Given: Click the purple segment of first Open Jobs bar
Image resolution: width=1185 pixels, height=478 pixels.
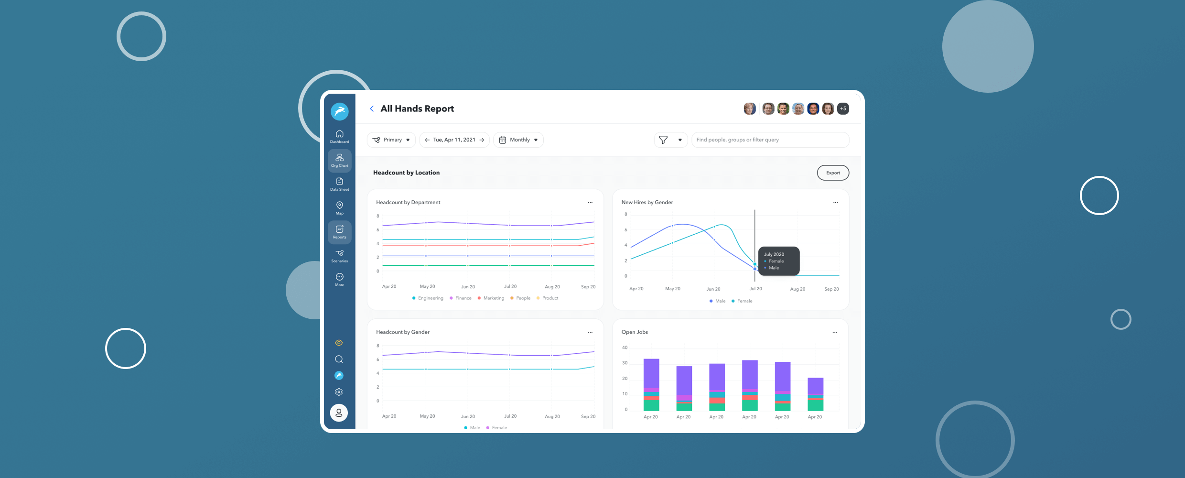Looking at the screenshot, I should click(x=651, y=373).
